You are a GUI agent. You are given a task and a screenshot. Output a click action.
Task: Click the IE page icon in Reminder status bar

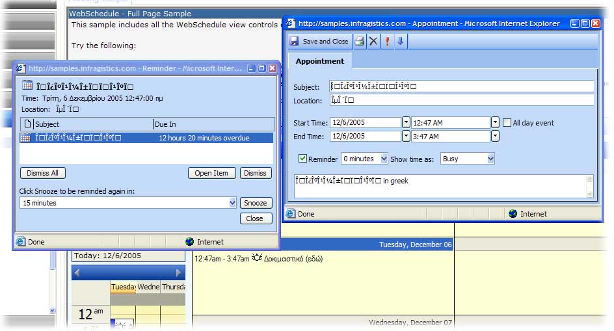(x=20, y=242)
